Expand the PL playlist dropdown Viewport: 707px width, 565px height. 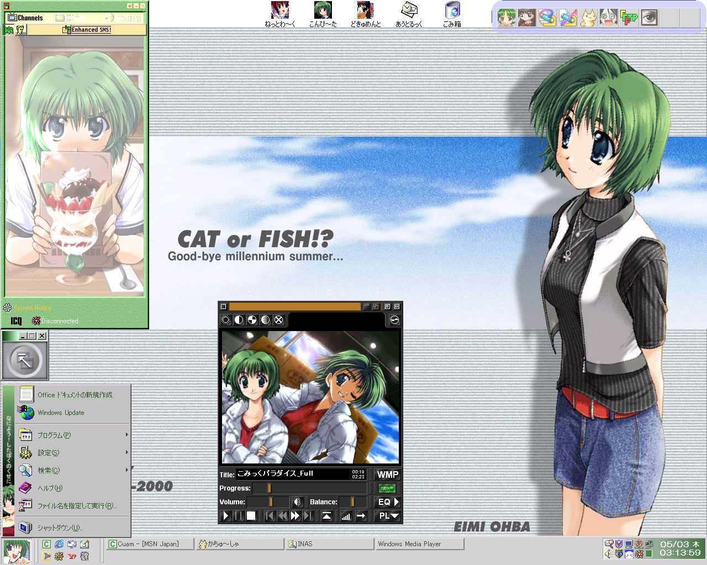coord(388,516)
